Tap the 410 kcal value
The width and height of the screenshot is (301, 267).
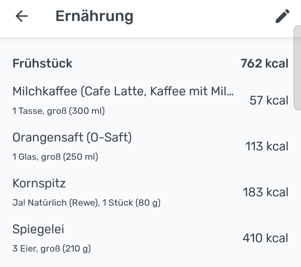pos(265,238)
